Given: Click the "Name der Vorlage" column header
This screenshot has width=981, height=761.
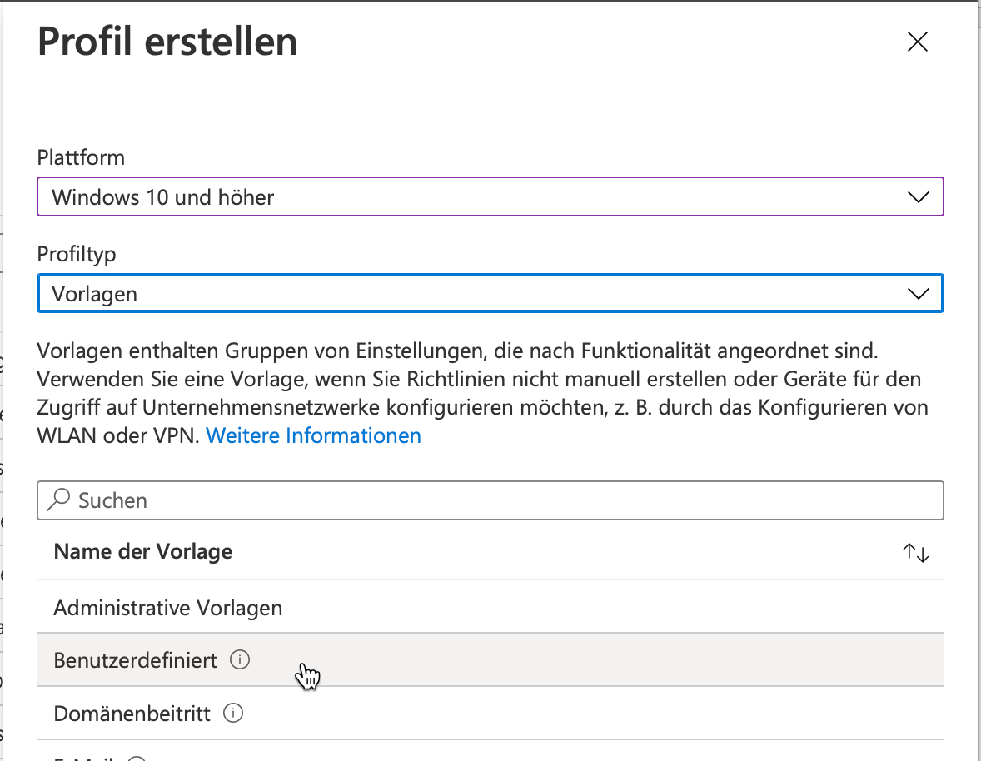Looking at the screenshot, I should click(142, 551).
